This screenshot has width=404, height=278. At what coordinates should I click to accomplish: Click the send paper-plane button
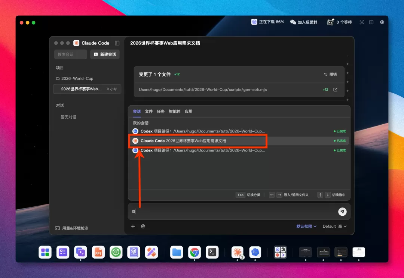[342, 212]
